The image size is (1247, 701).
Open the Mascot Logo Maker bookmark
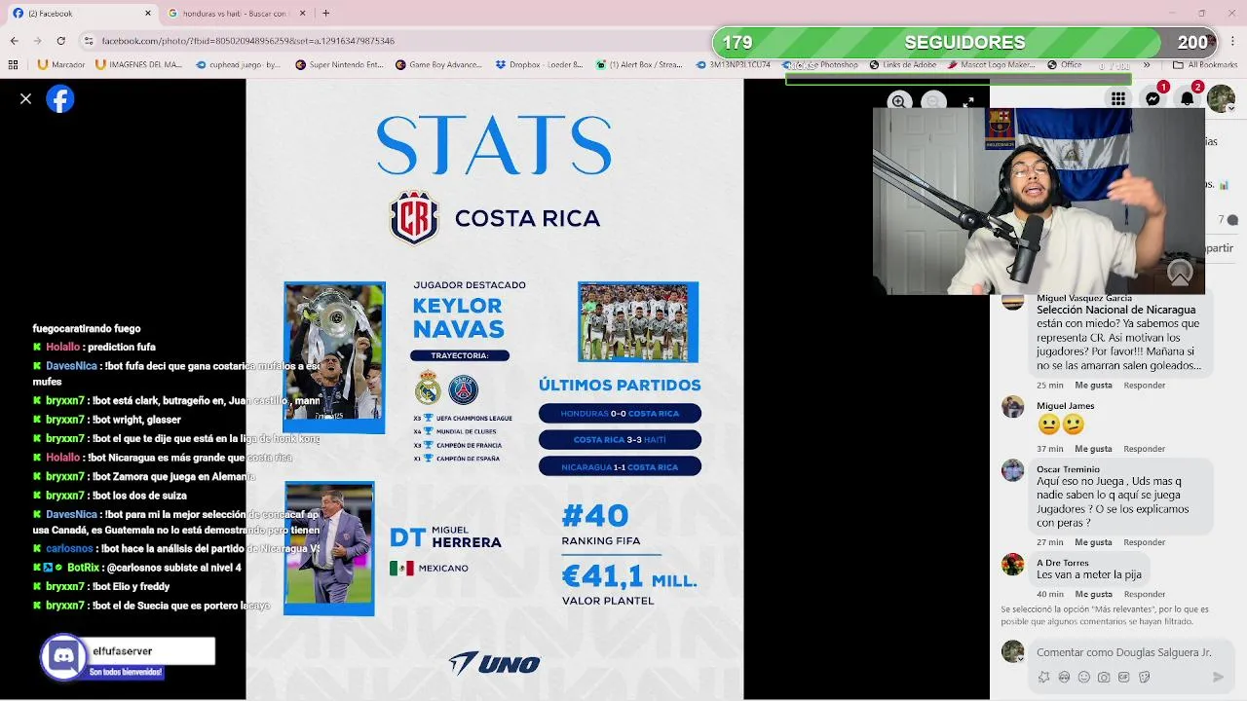click(991, 65)
